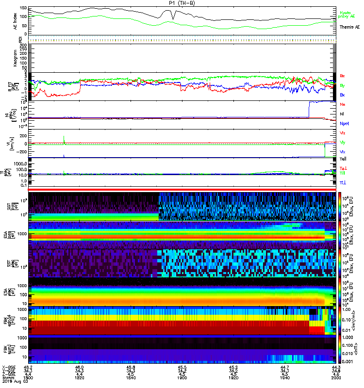Click the plot title P1 (TH-B)
This screenshot has height=388, width=364.
point(182,3)
